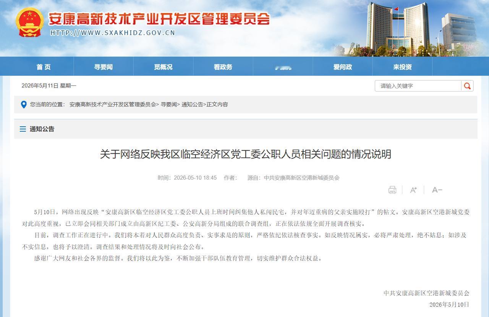This screenshot has height=317, width=489.
Task: Click the paragraph beginning 感谢广大网友
Action: tap(179, 258)
